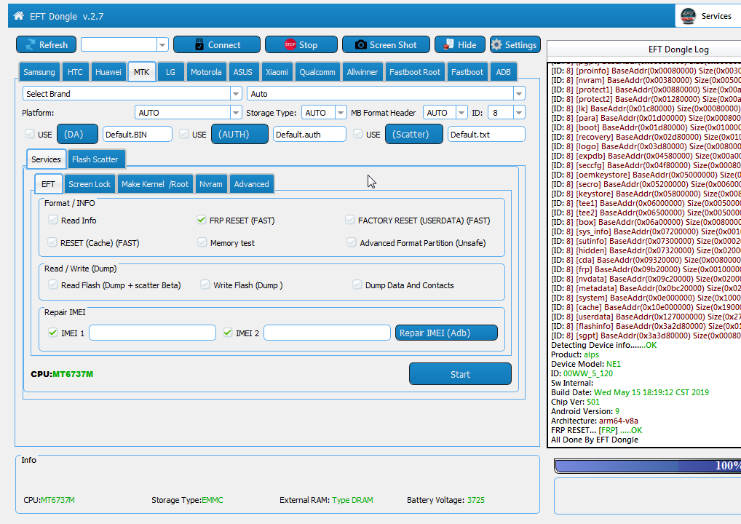Tick FACTORY RESET (USERDATA) (FAST) option

coord(349,220)
